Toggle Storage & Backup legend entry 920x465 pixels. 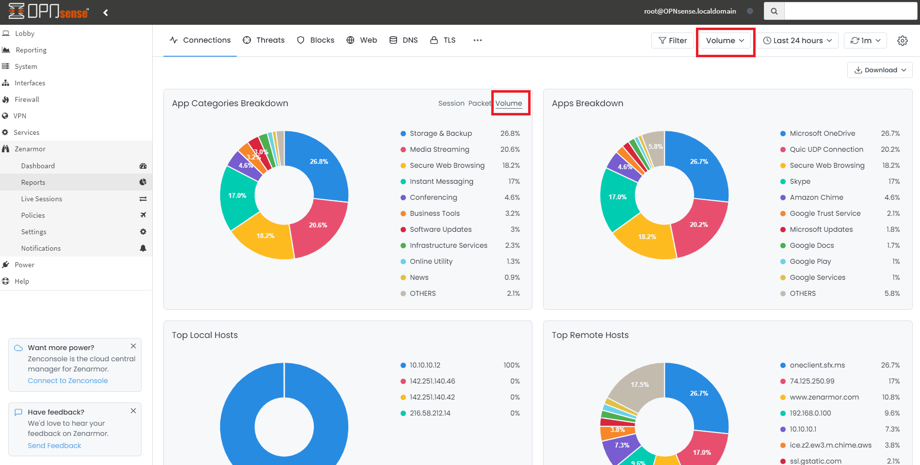tap(460, 133)
